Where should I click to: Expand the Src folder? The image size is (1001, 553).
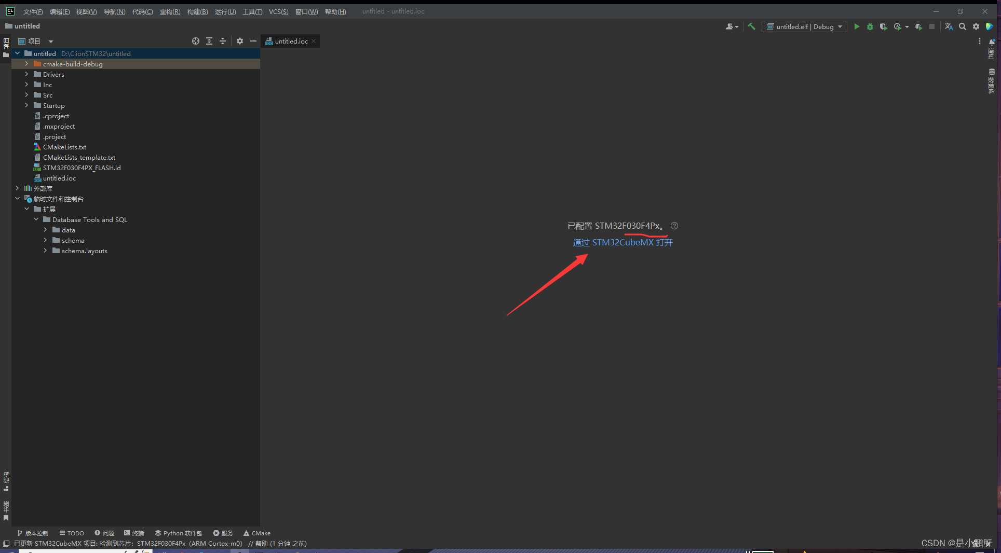point(26,95)
